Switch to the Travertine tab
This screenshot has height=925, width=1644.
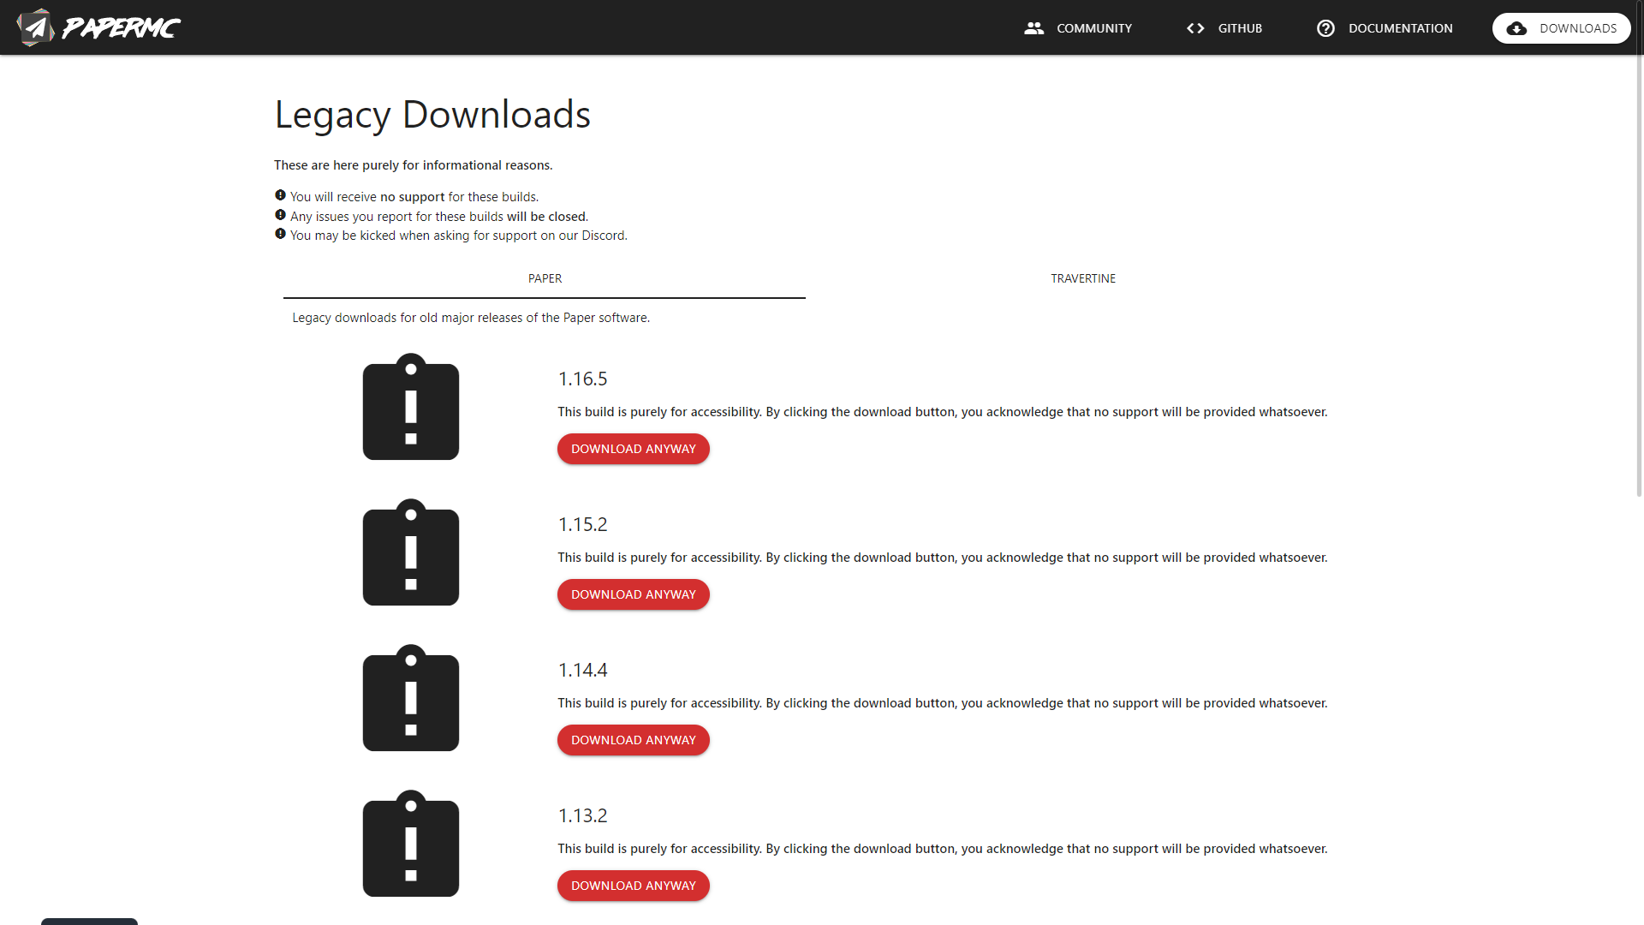1082,278
